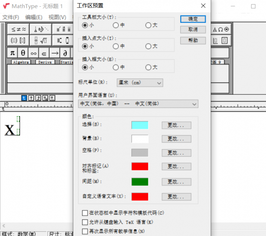This screenshot has height=236, width=266.
Task: Select the highlighted left-aligned tab stop icon
Action: (x=24, y=98)
